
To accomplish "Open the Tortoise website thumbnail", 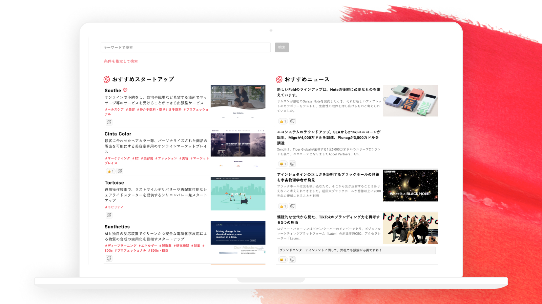I will coord(238,194).
